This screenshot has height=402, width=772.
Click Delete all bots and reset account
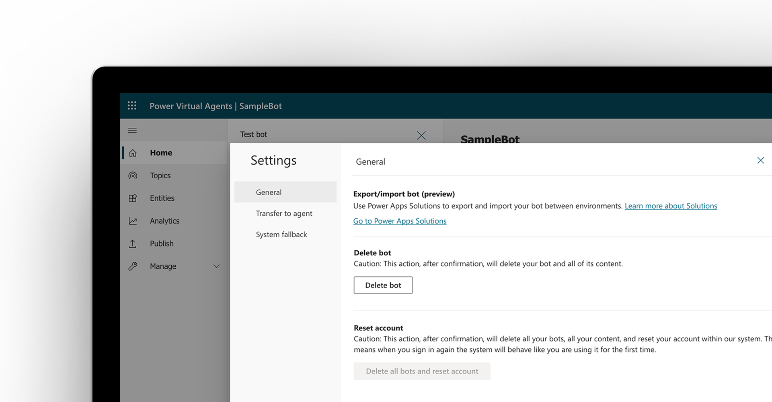pos(422,371)
